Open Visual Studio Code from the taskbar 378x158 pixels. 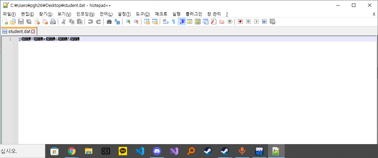click(x=140, y=151)
